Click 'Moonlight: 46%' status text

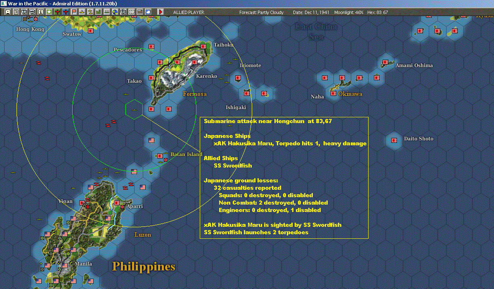point(349,12)
